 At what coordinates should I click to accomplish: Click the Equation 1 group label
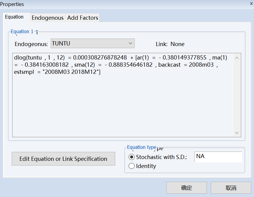click(x=20, y=32)
